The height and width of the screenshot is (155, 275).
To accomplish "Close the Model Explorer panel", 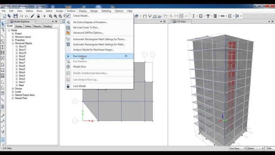I will [x=56, y=22].
